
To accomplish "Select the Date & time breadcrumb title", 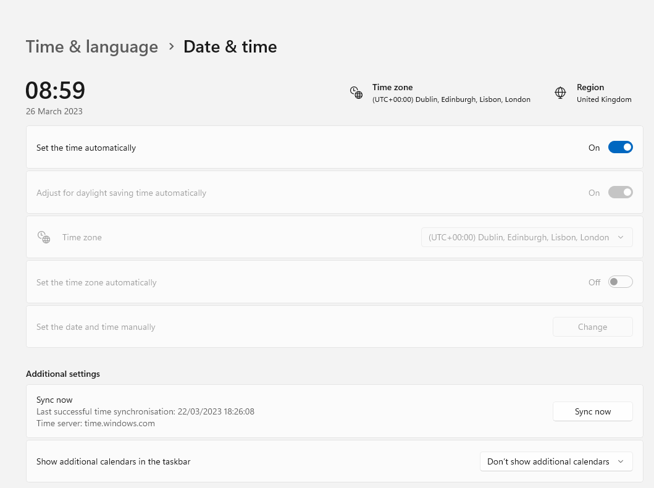I will click(230, 47).
